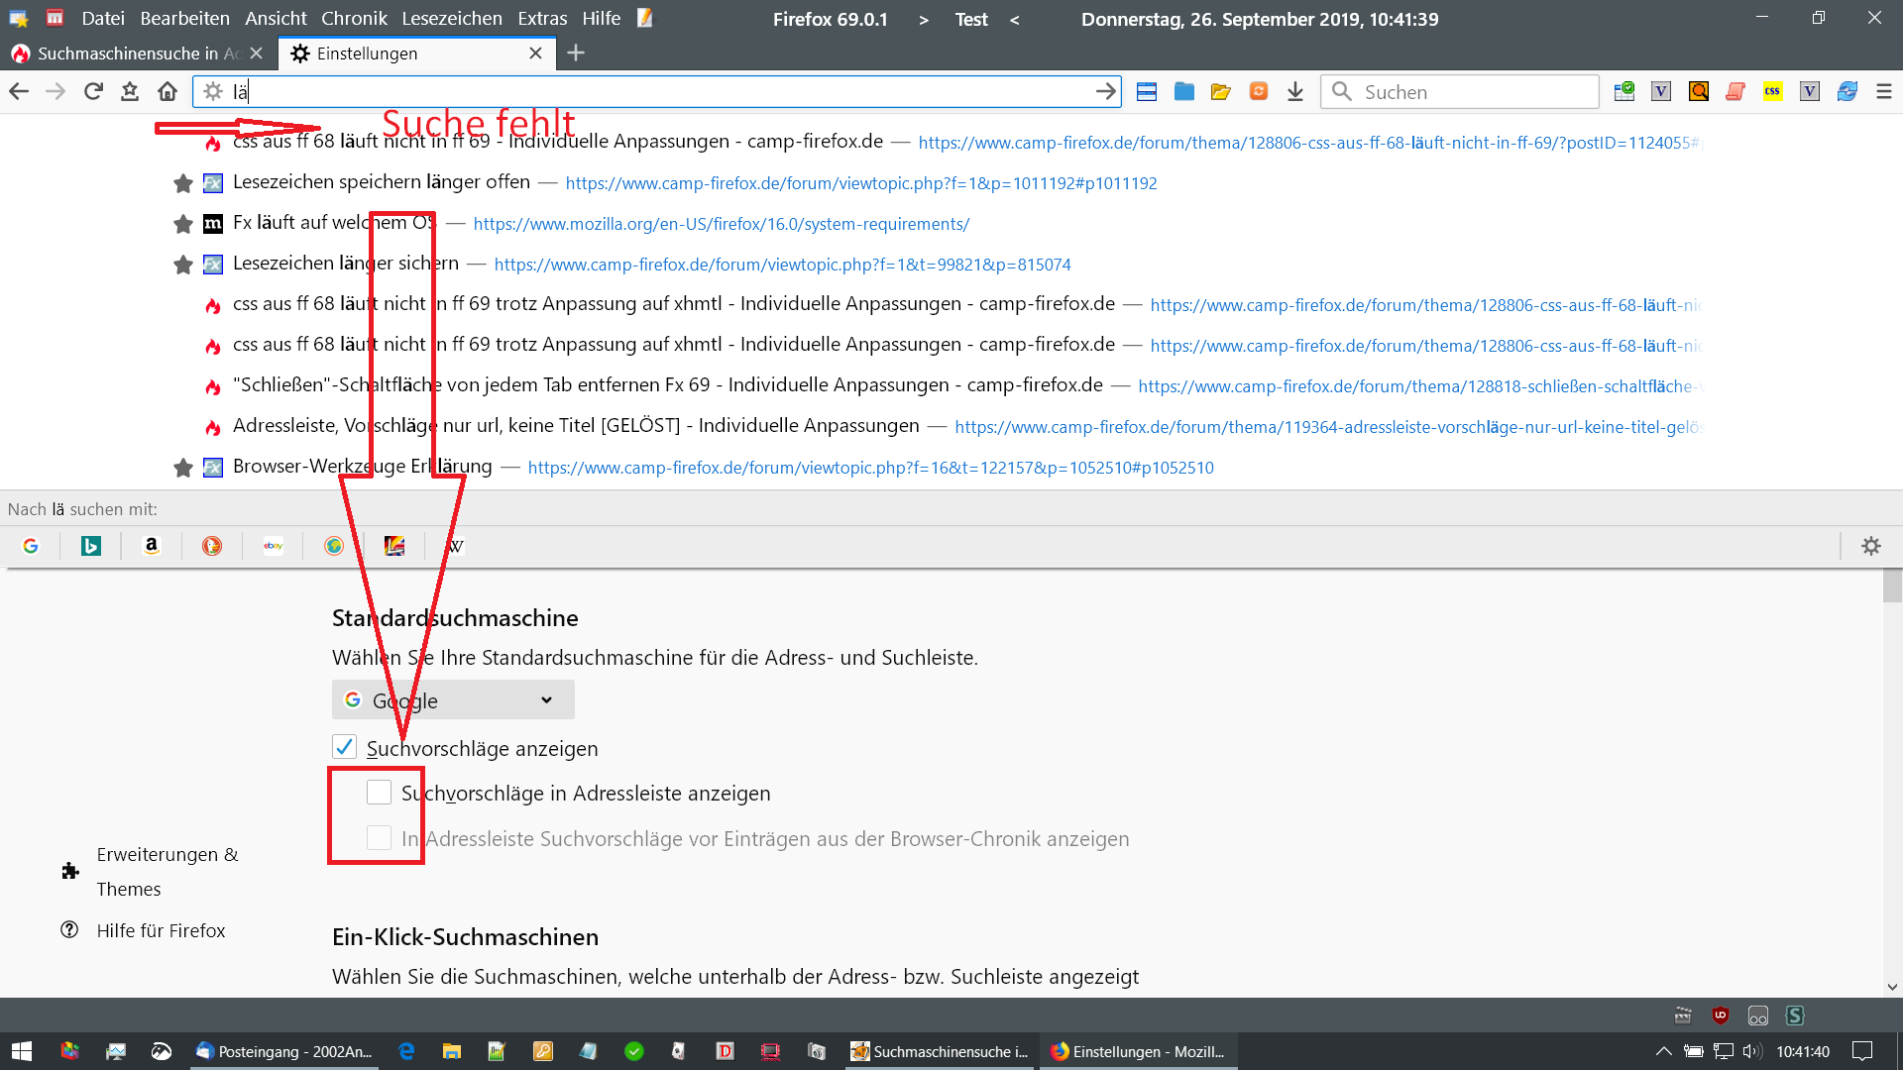Open the Firefox hamburger menu
Viewport: 1903px width, 1070px height.
(x=1883, y=92)
